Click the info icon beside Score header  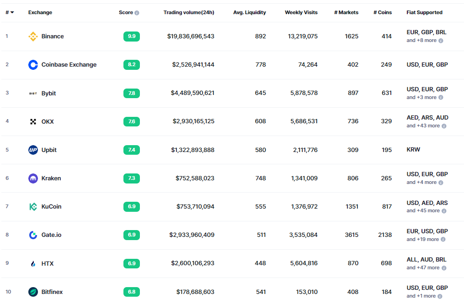point(137,13)
